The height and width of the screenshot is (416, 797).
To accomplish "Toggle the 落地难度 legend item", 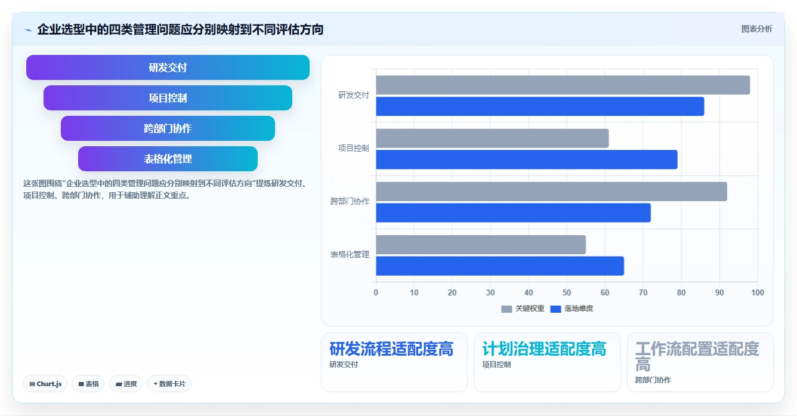I will (572, 309).
